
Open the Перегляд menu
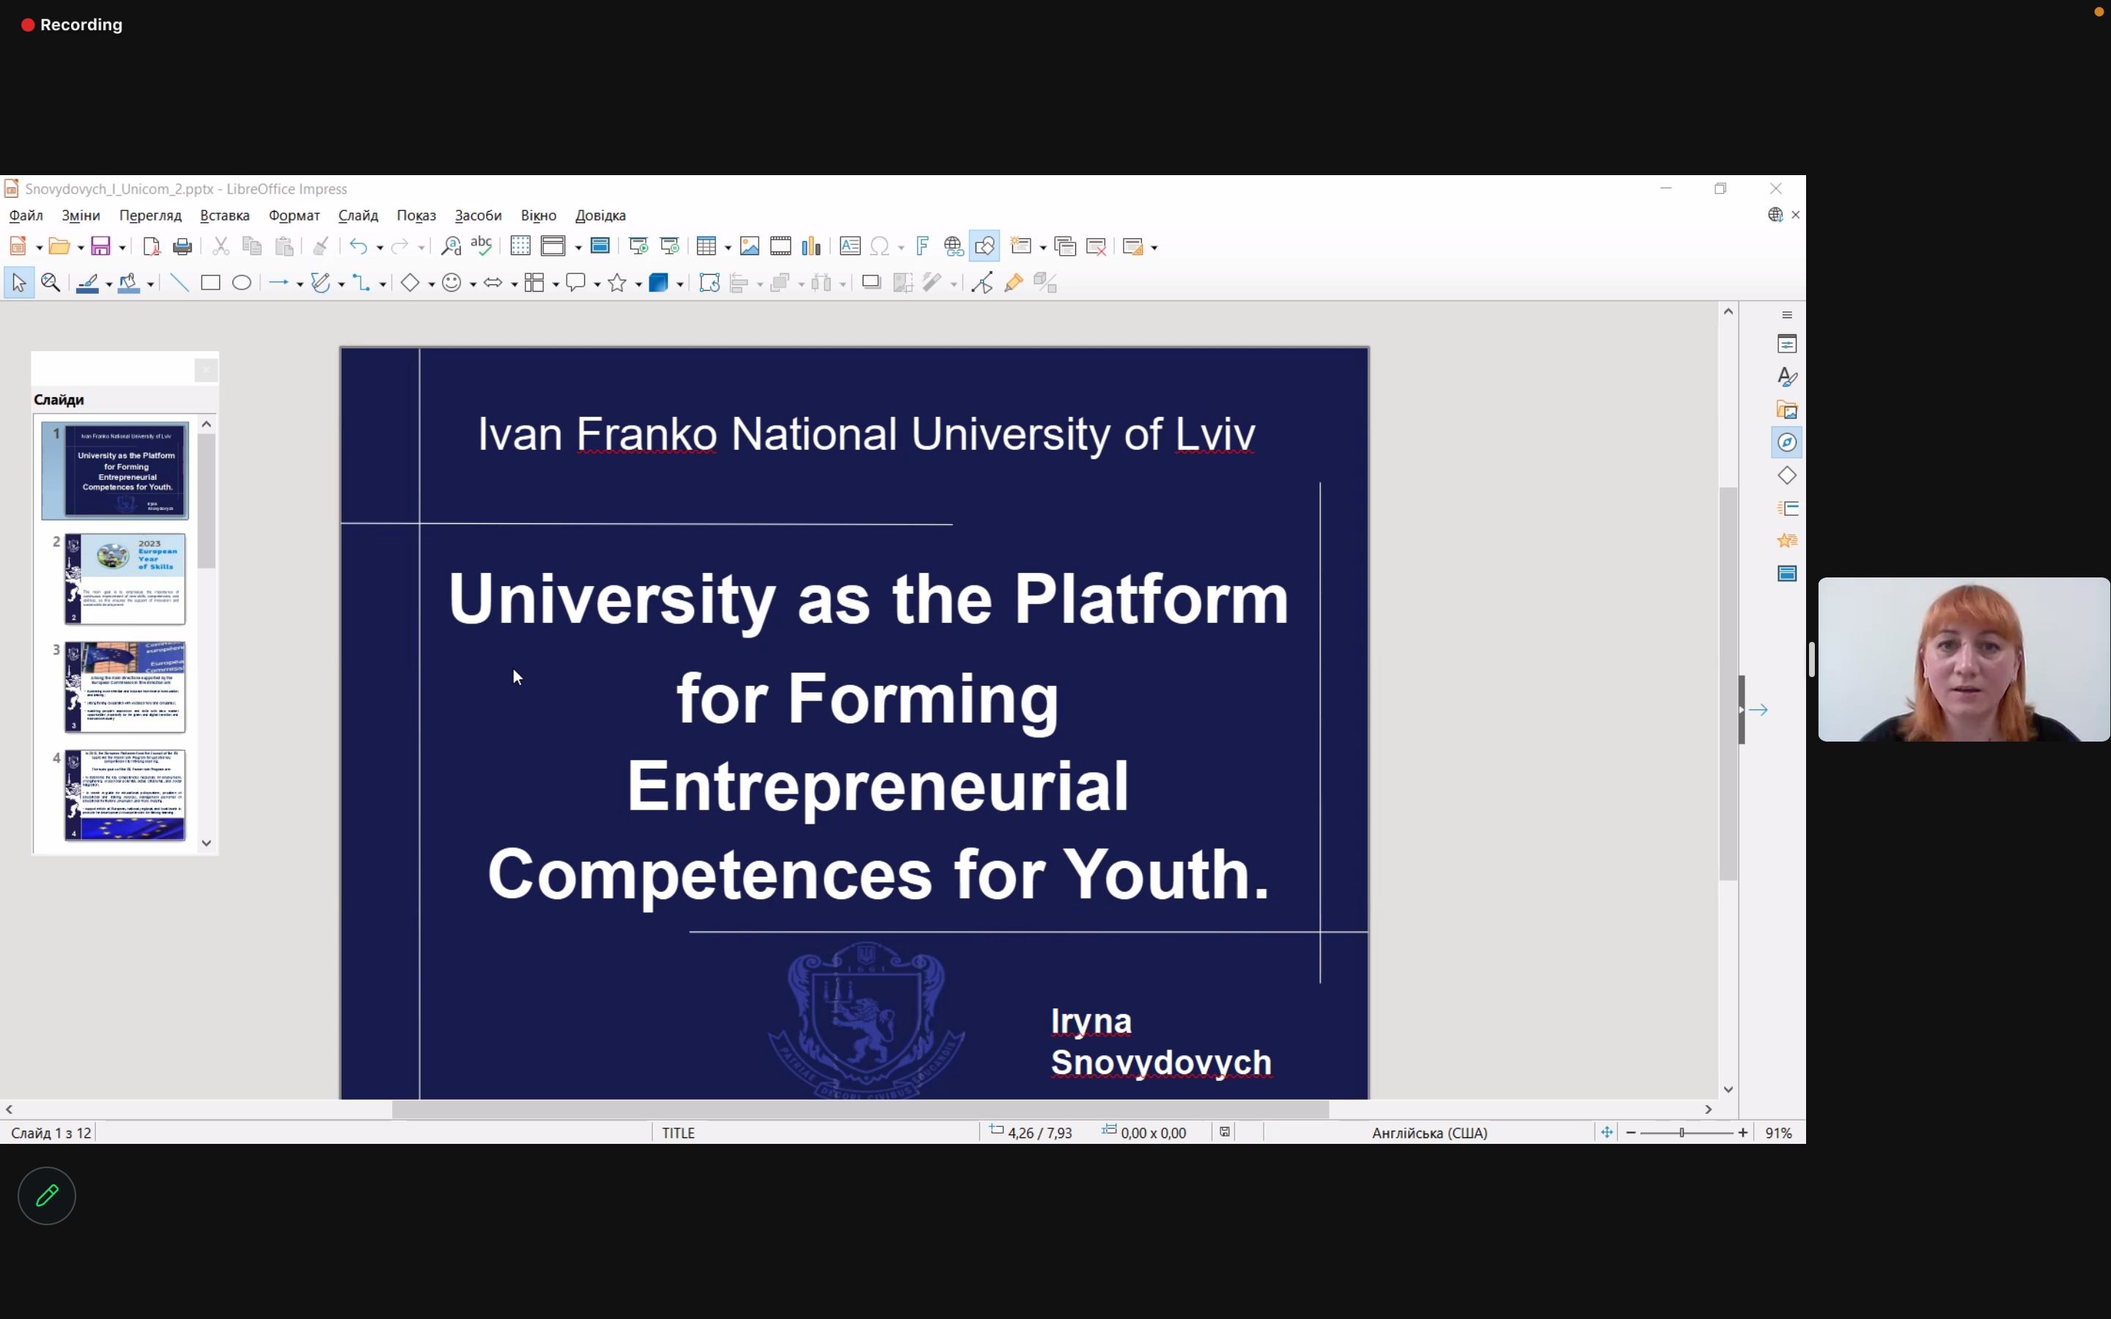[150, 215]
